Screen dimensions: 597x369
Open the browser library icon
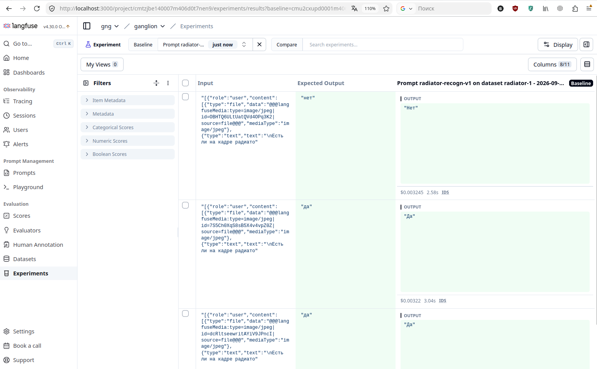(545, 9)
